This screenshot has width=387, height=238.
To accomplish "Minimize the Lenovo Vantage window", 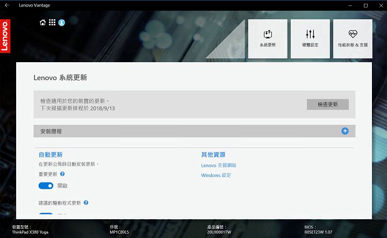I will [x=351, y=5].
